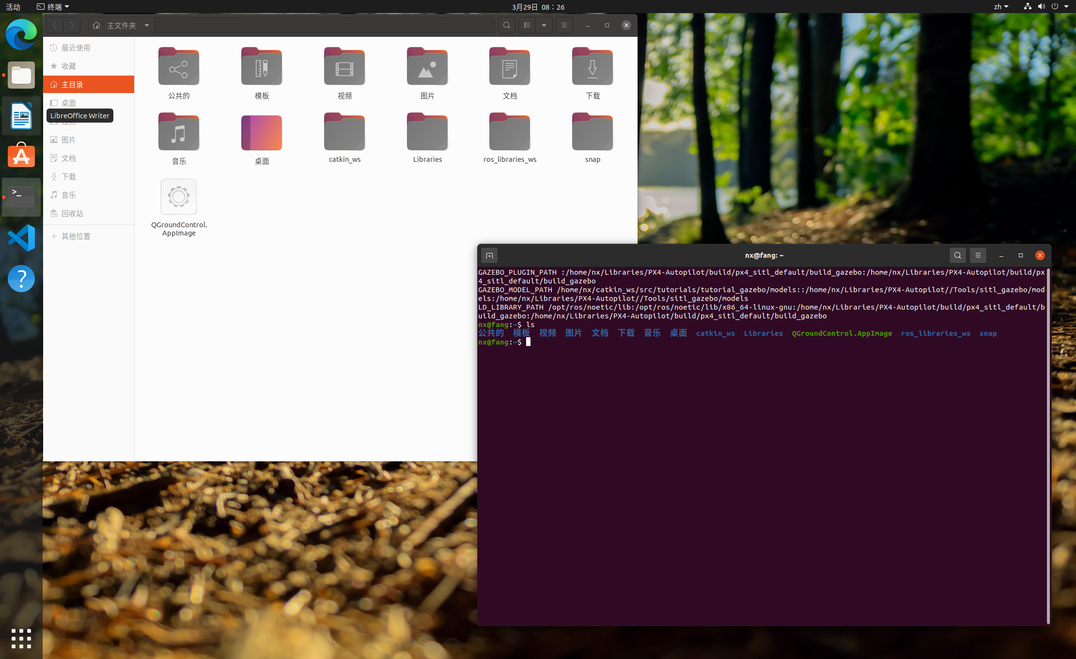Select the 下载 folder in main pane
This screenshot has height=659, width=1076.
pos(593,73)
